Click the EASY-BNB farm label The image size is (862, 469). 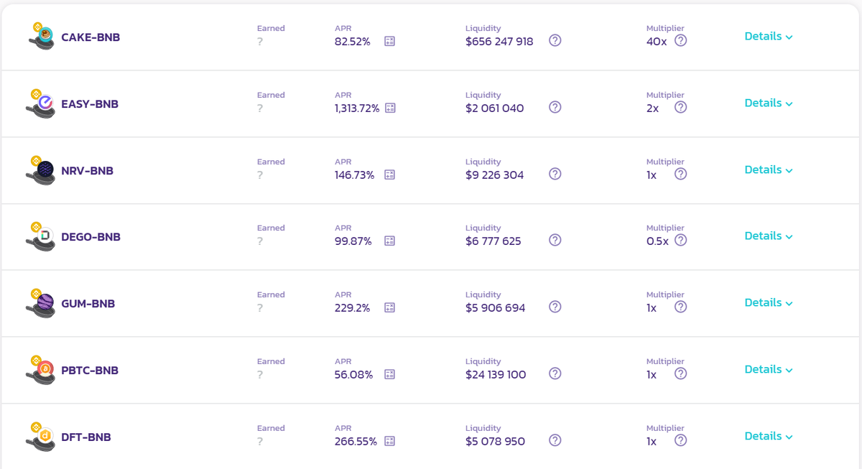(90, 104)
